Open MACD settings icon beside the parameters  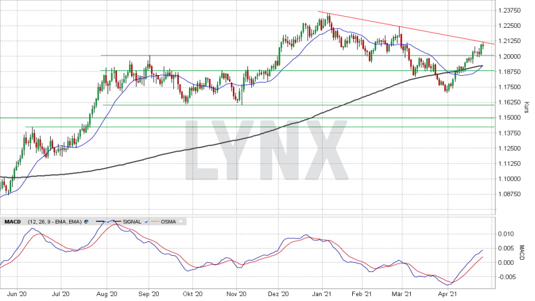(x=86, y=222)
